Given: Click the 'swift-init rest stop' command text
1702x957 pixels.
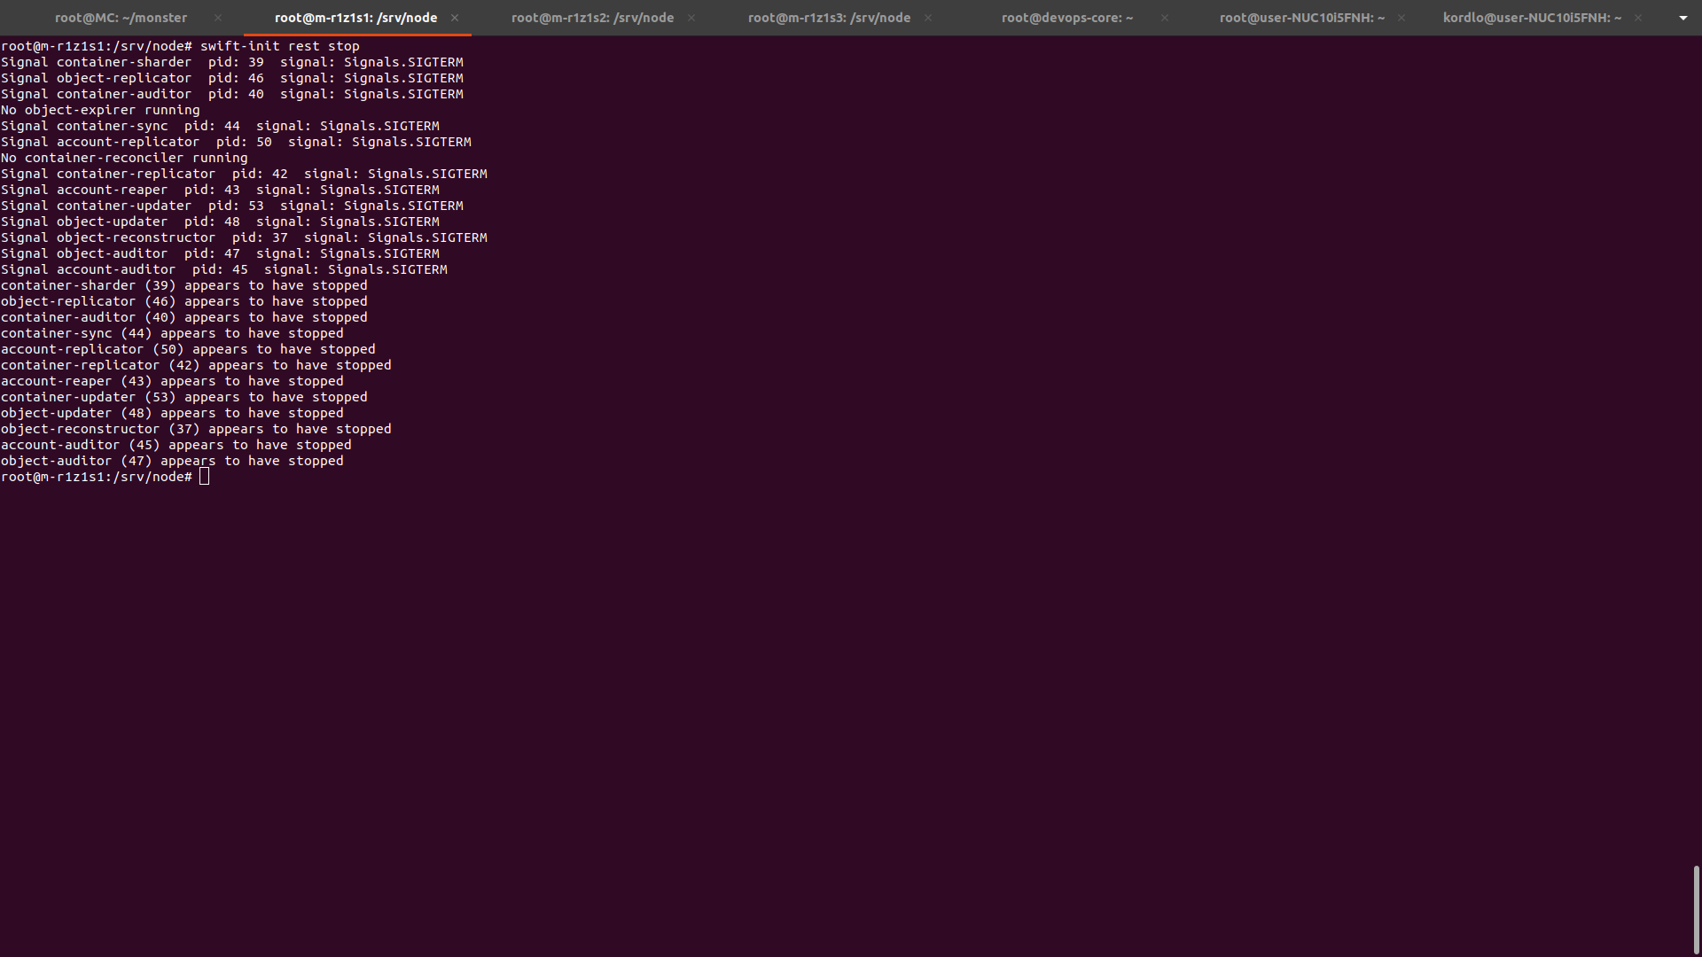Looking at the screenshot, I should click(279, 46).
